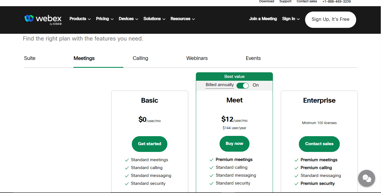Click the $0/user/mo price

click(150, 120)
